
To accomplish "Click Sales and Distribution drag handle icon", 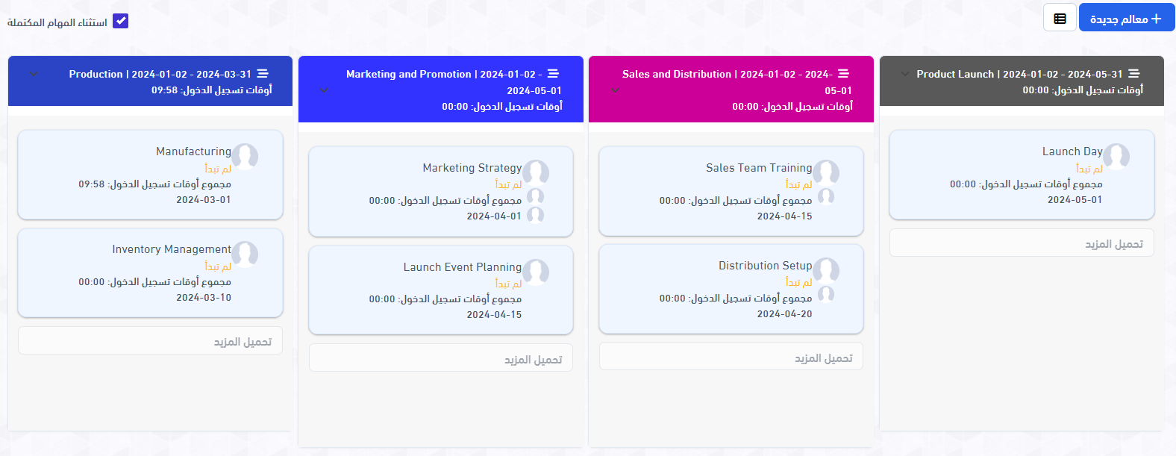I will (x=843, y=74).
